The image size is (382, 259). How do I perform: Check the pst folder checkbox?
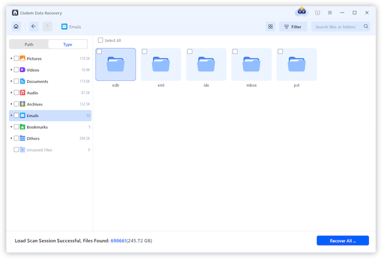[x=280, y=52]
